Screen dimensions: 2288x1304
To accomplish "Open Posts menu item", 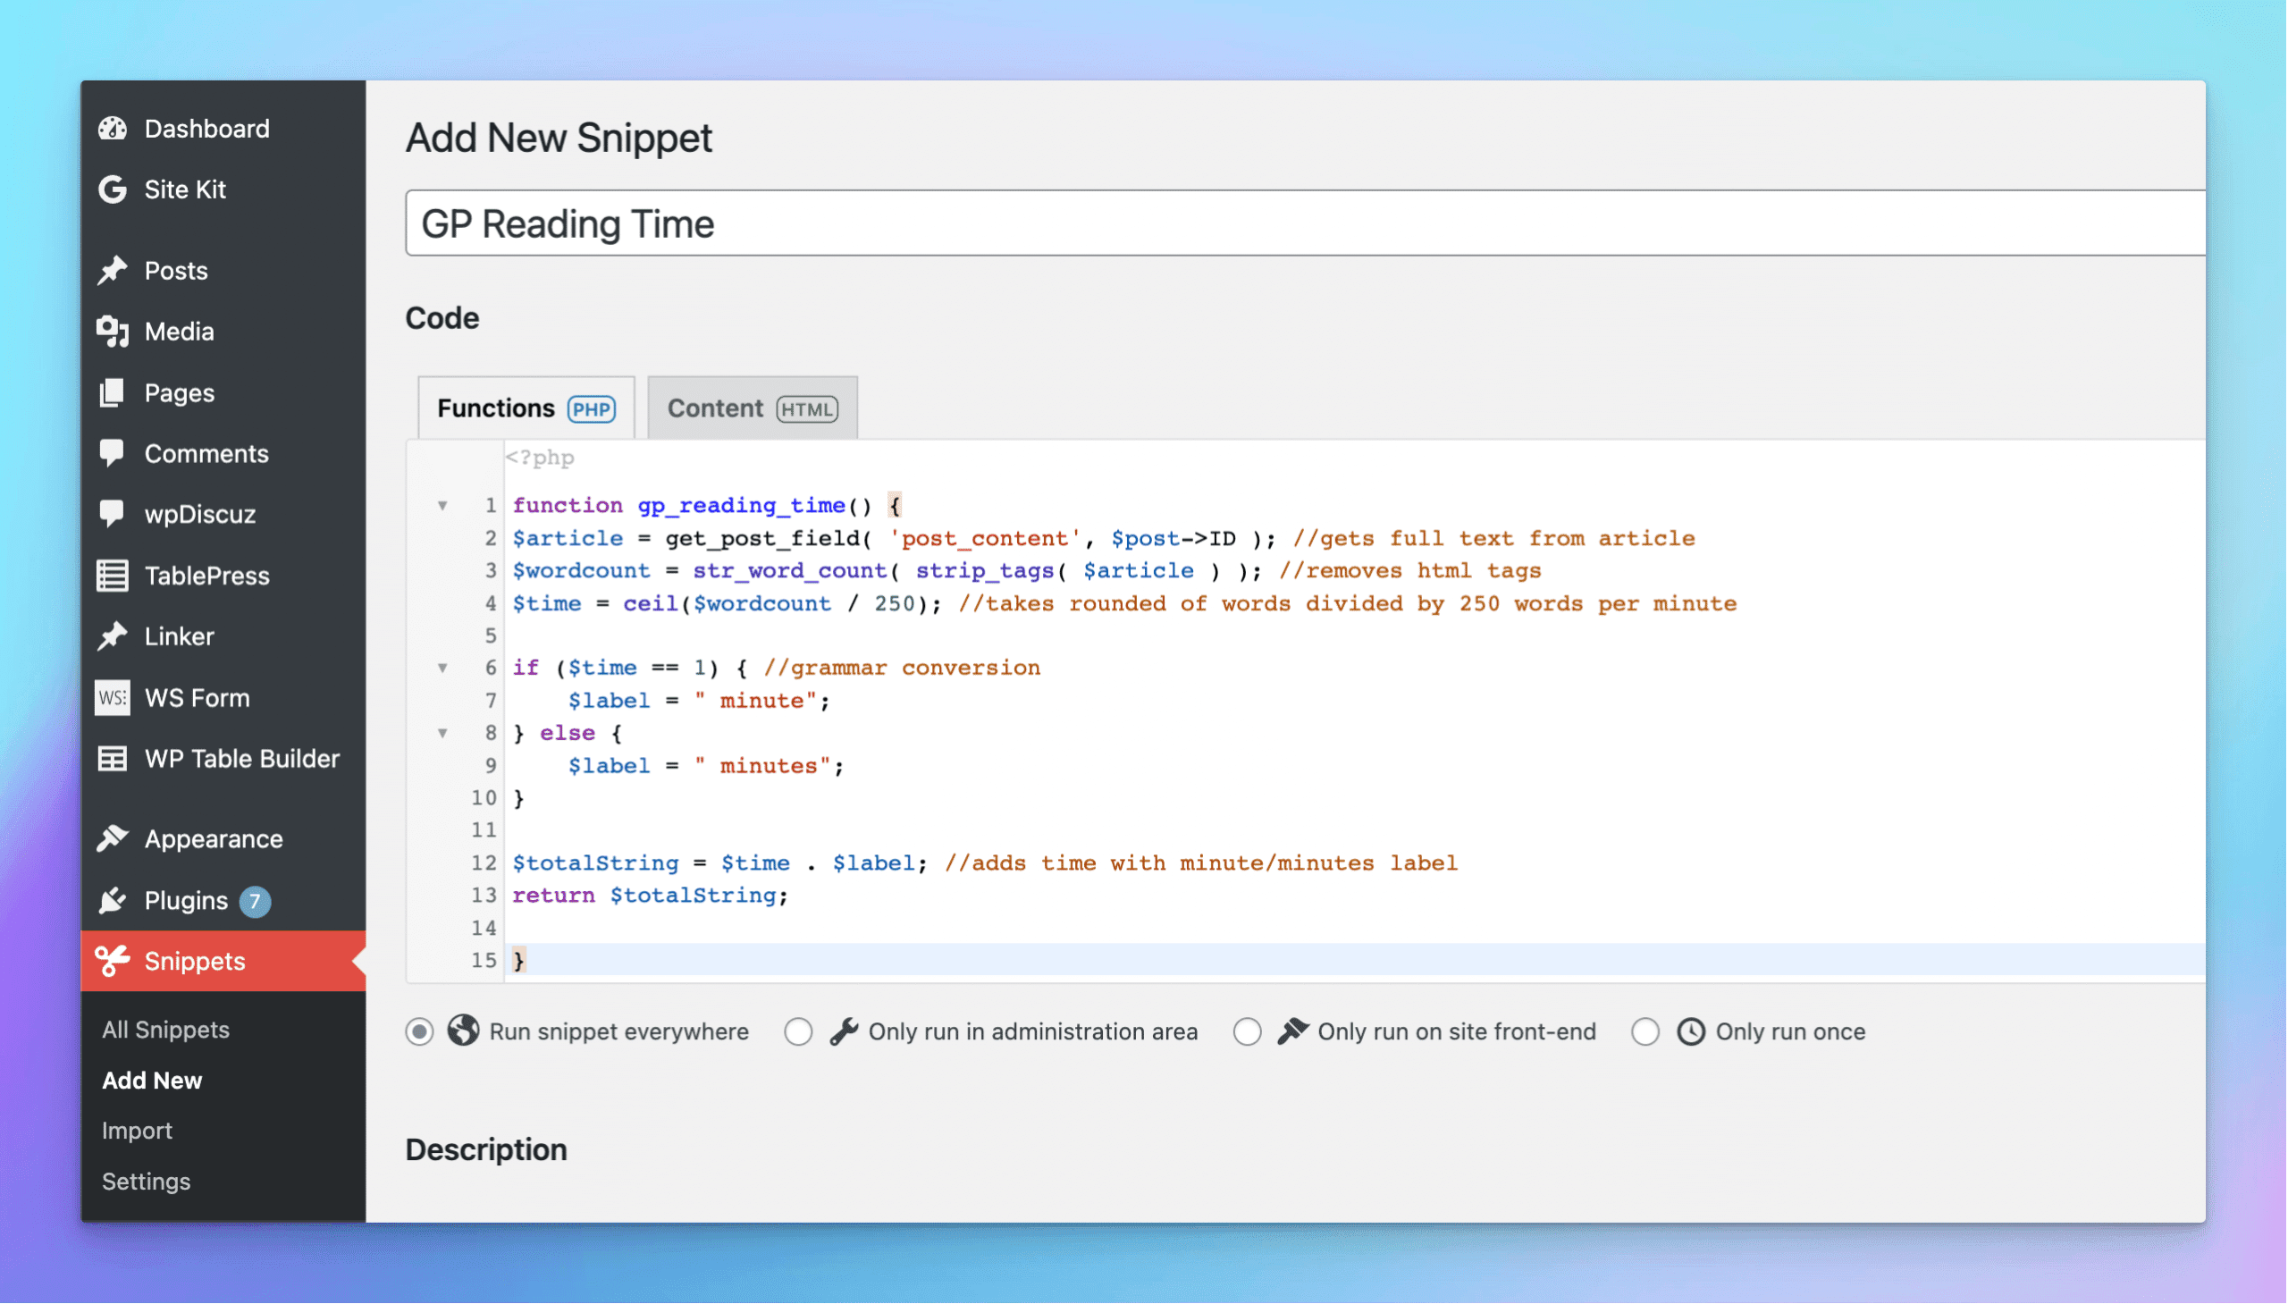I will 223,271.
